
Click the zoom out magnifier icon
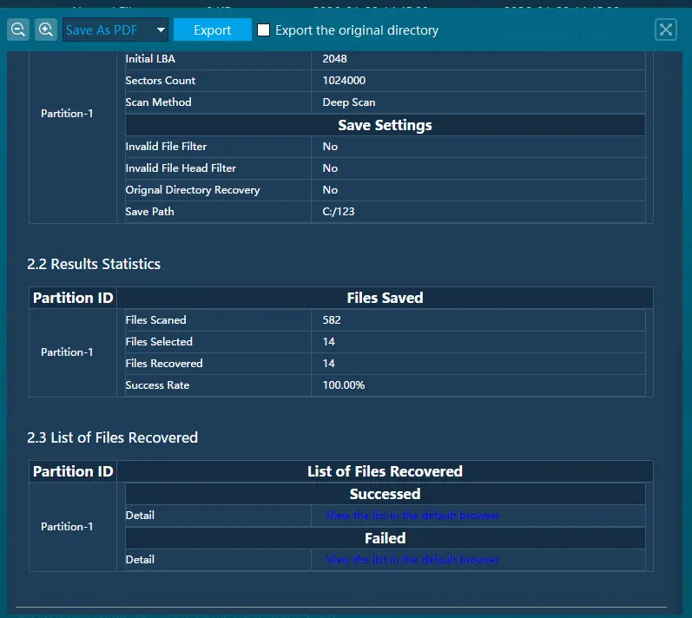pyautogui.click(x=18, y=30)
